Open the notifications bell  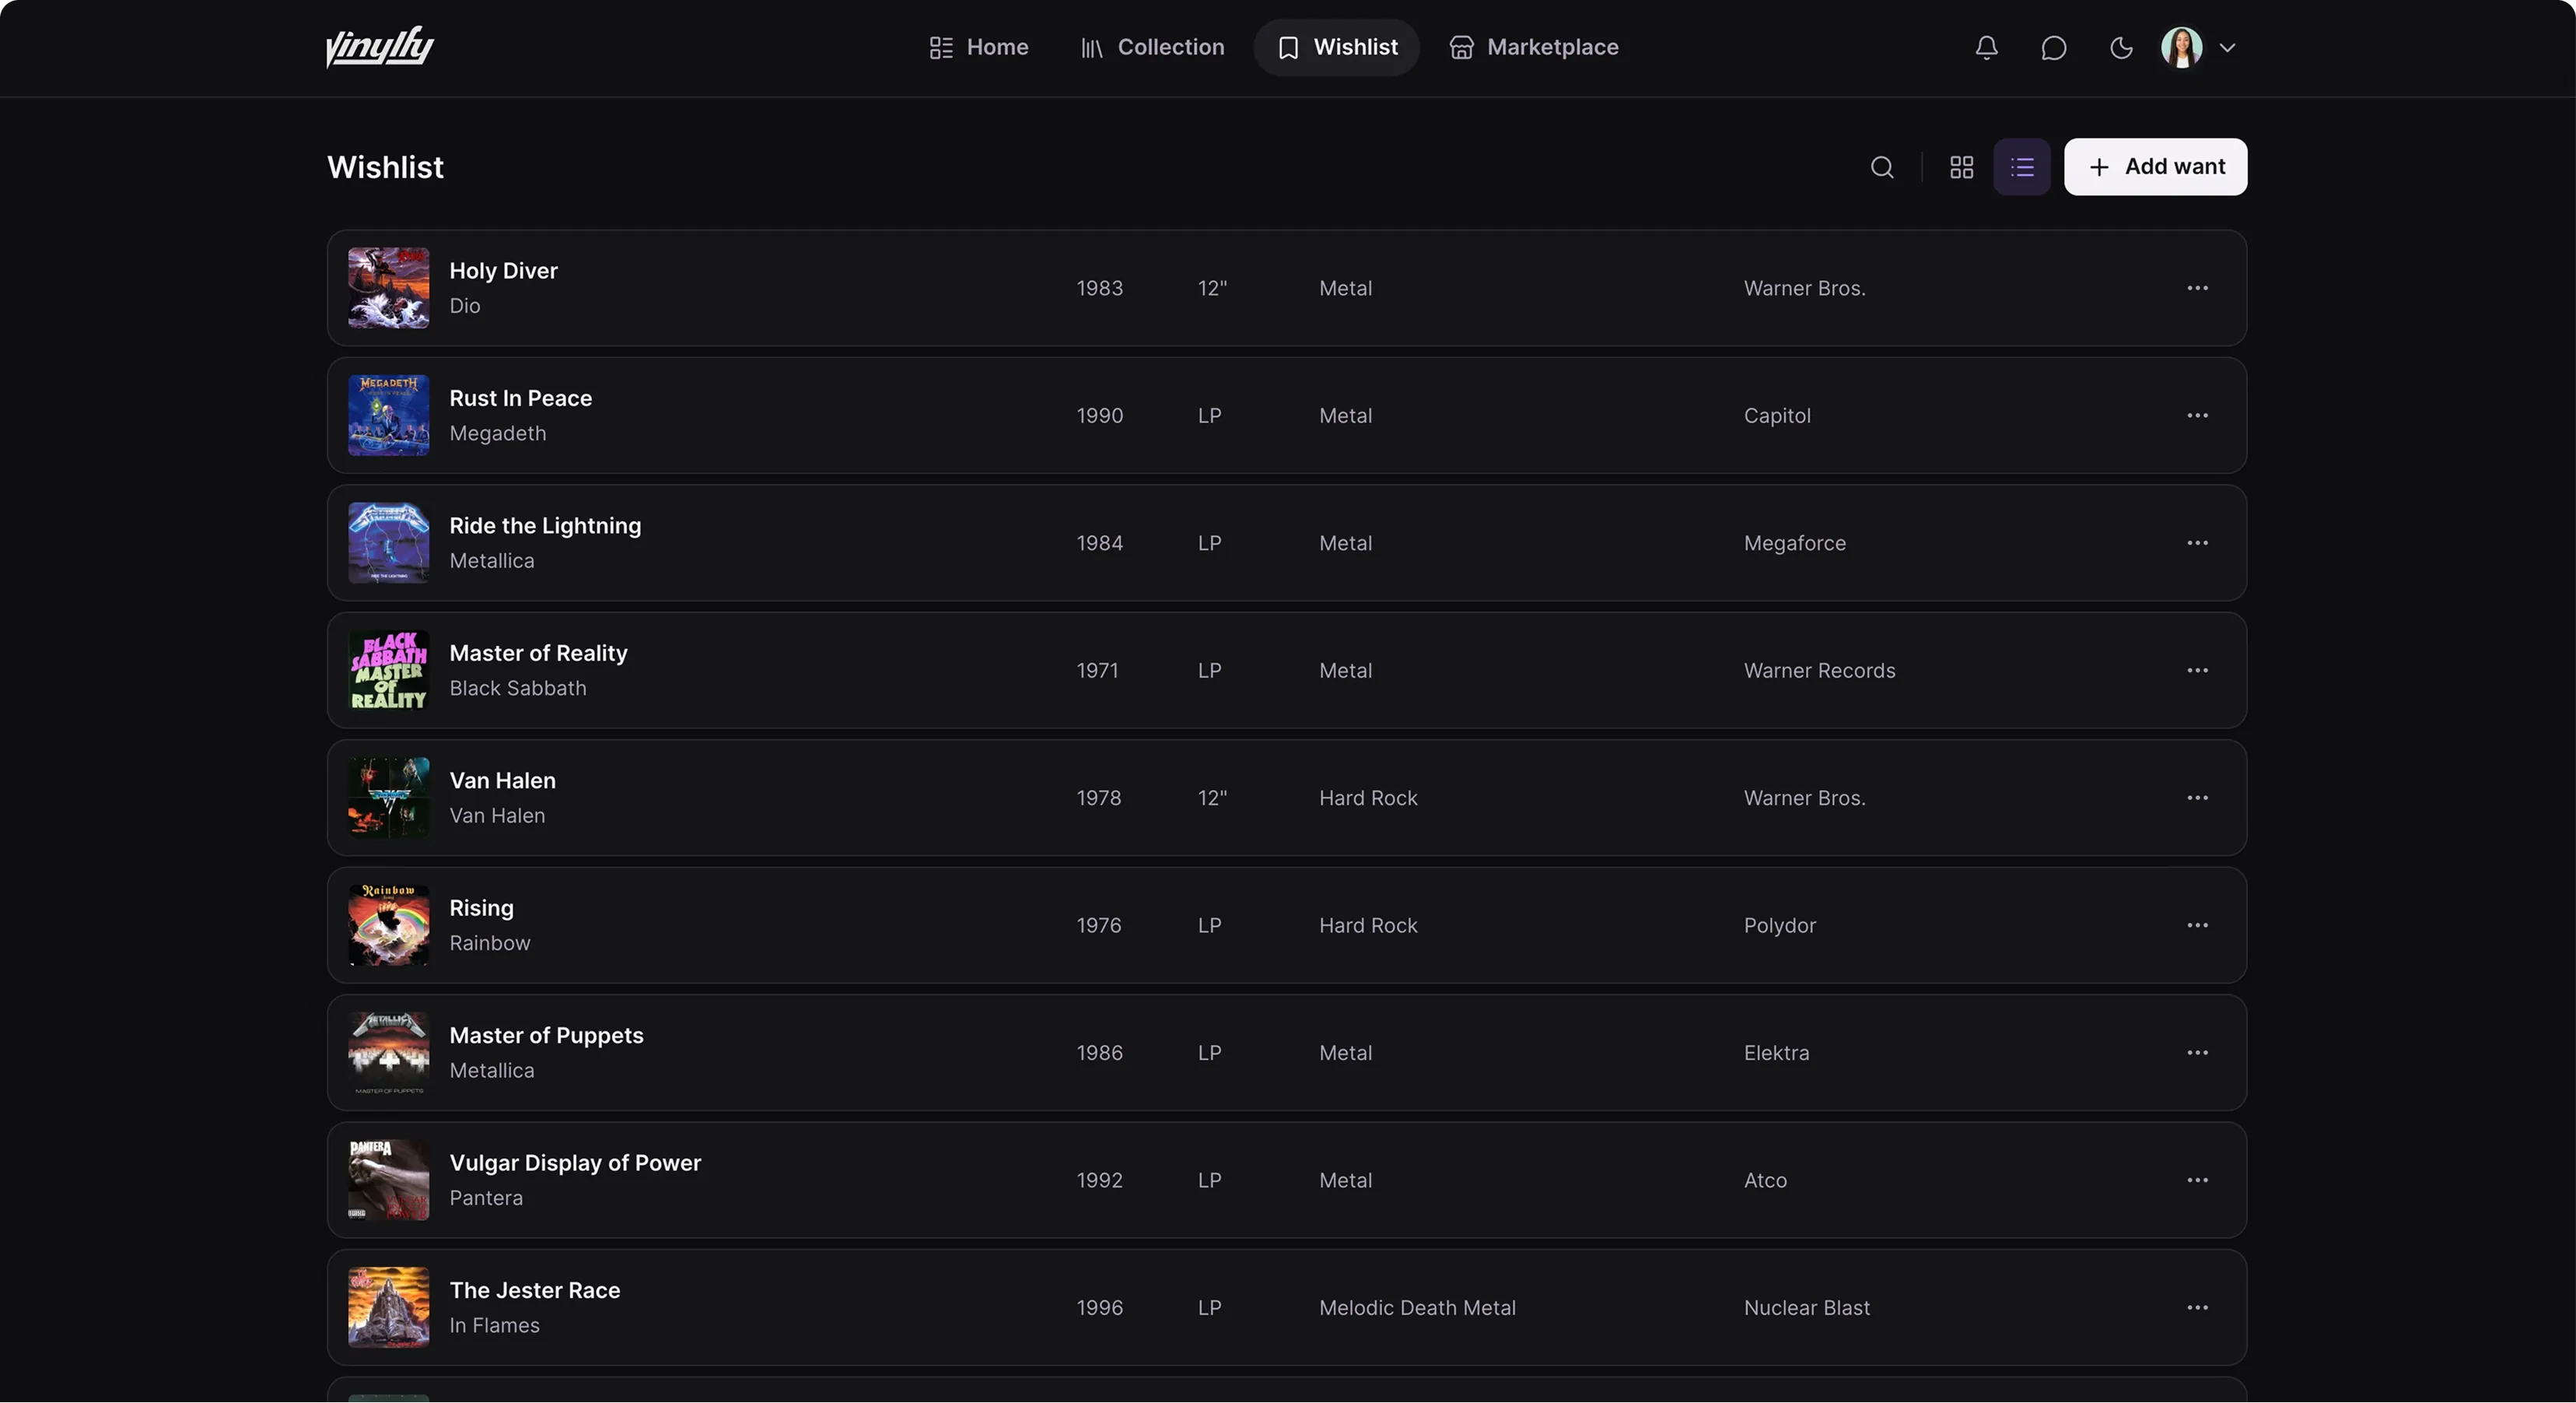point(1986,47)
